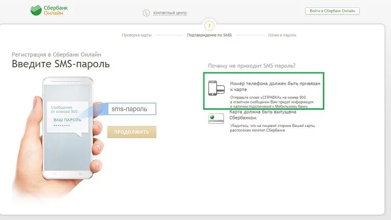391x220 pixels.
Task: Click the Продолжить button
Action: pos(132,132)
